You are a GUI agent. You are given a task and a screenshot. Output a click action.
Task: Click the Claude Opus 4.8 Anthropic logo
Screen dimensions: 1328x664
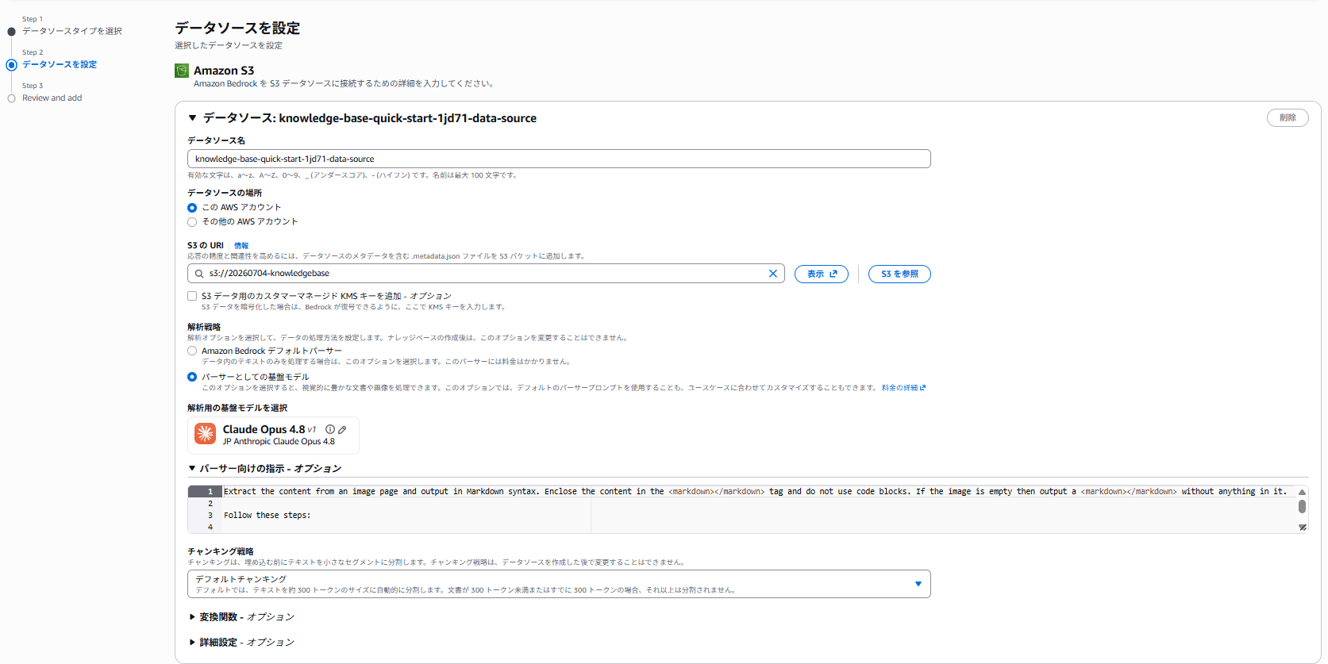206,433
